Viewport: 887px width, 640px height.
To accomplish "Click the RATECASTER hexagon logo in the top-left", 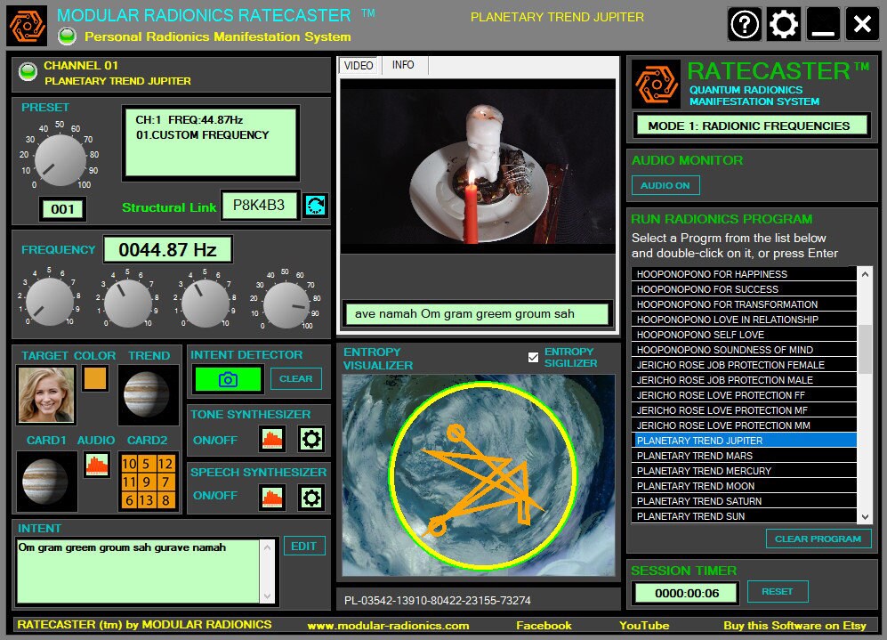I will pos(26,24).
